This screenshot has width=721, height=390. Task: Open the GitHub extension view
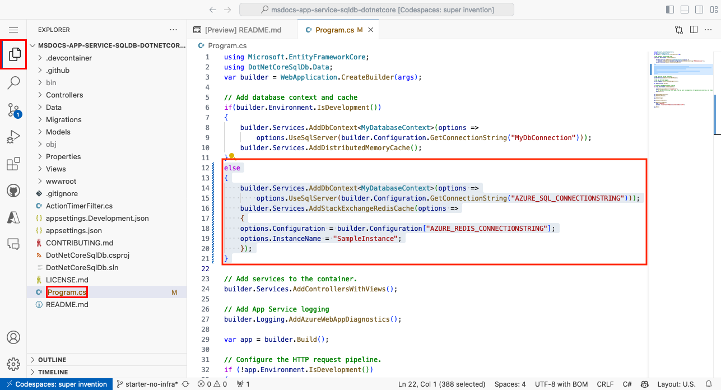[13, 190]
